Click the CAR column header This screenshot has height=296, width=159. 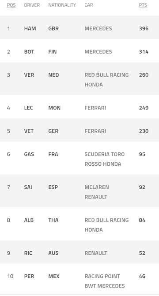pyautogui.click(x=89, y=5)
